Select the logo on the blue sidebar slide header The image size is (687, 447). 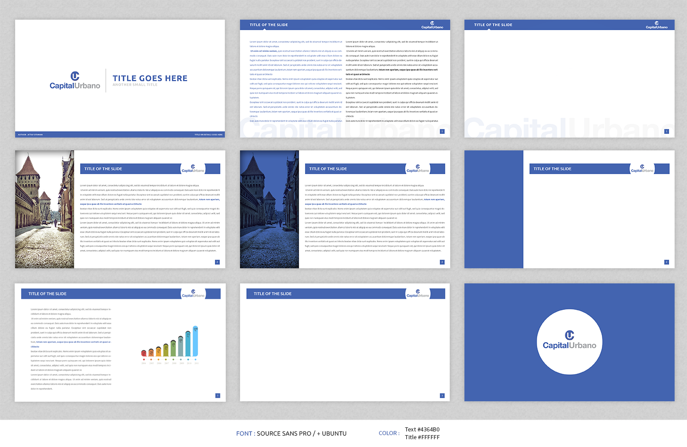pos(641,169)
